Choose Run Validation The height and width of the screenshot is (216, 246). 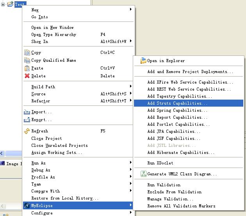pos(189,185)
